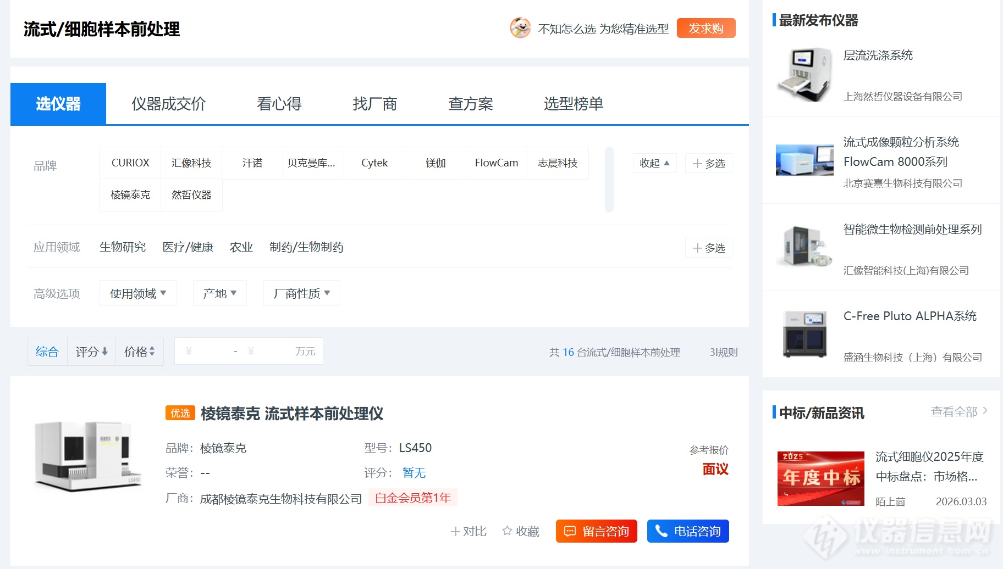Click the 发求购 button
The height and width of the screenshot is (569, 1003).
(x=706, y=28)
